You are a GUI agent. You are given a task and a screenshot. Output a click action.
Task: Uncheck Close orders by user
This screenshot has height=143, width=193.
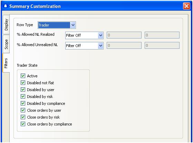point(23,110)
